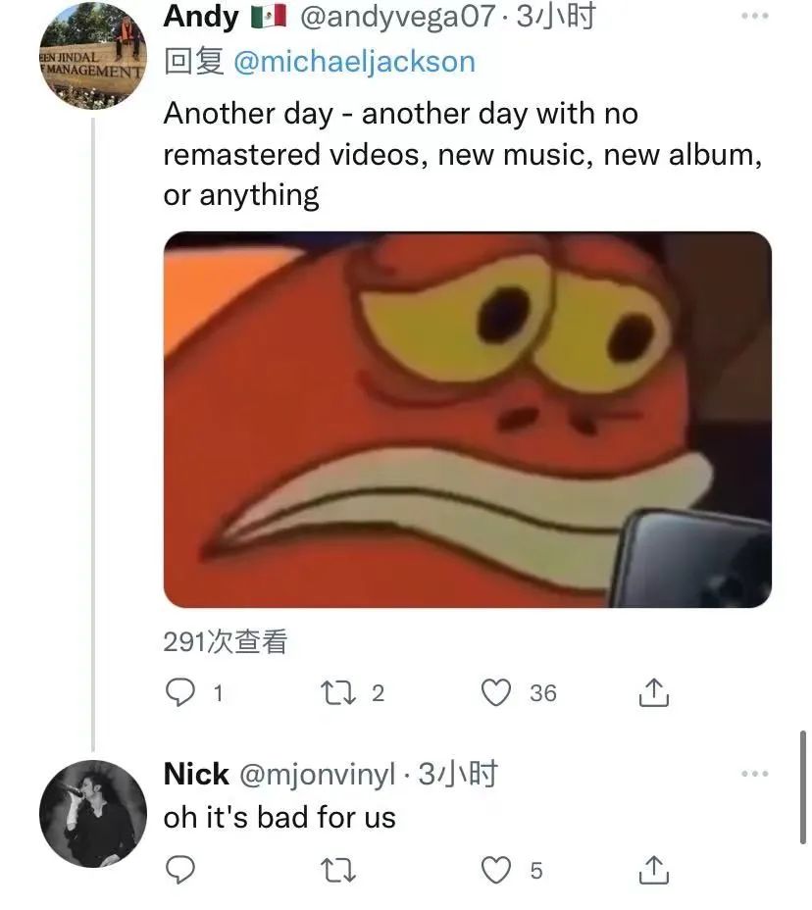Reply to Nick's tweet
The height and width of the screenshot is (910, 812).
pos(179,870)
